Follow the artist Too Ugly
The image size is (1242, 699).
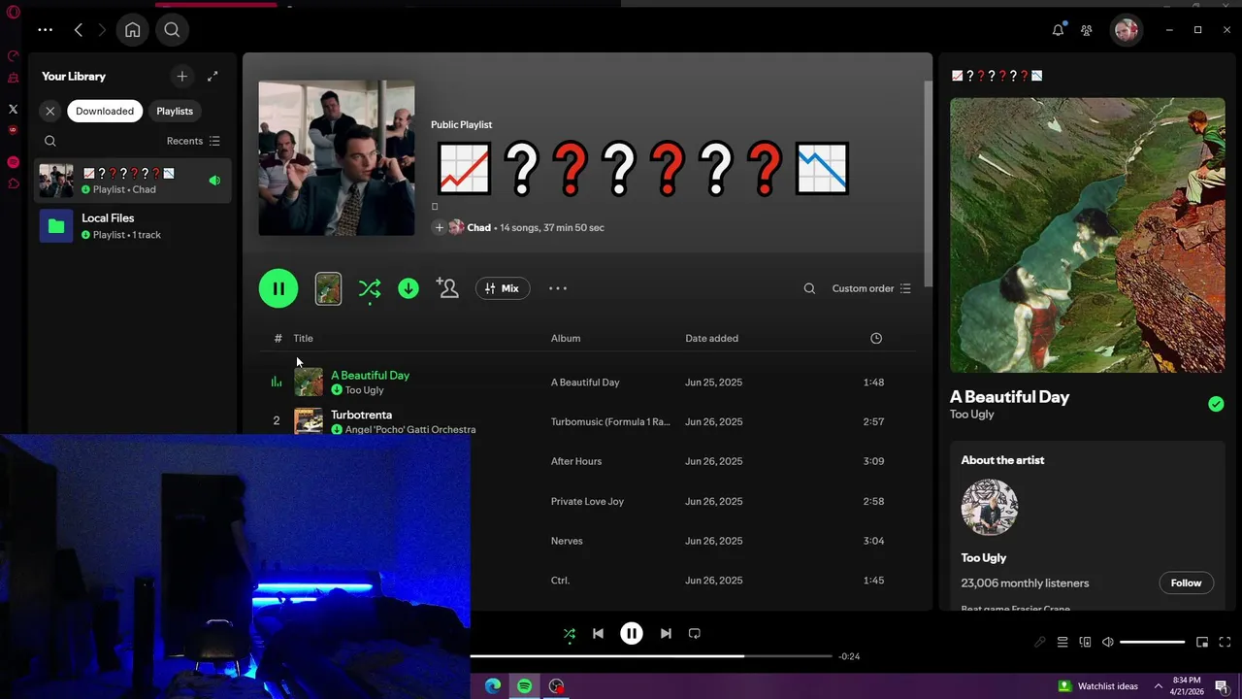point(1186,582)
